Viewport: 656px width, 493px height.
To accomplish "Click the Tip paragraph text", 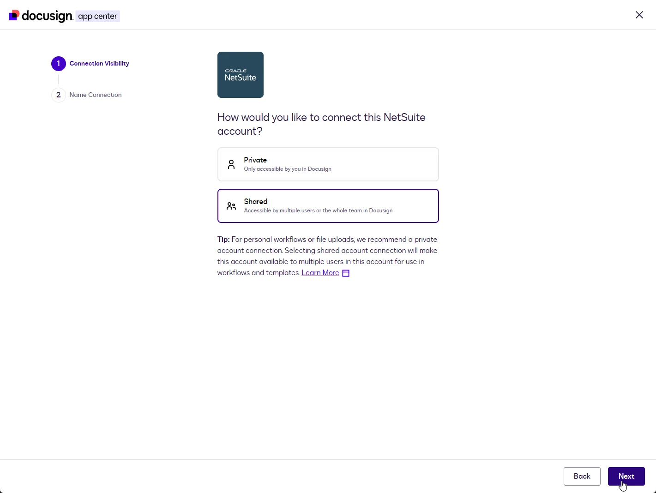I will pos(327,256).
